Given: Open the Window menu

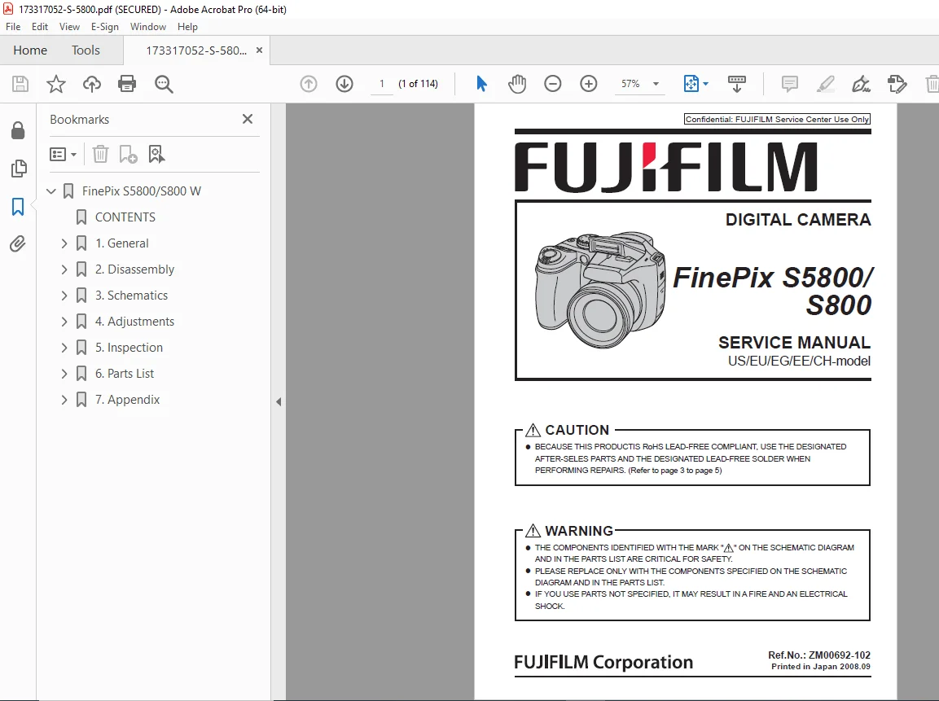Looking at the screenshot, I should pyautogui.click(x=148, y=27).
